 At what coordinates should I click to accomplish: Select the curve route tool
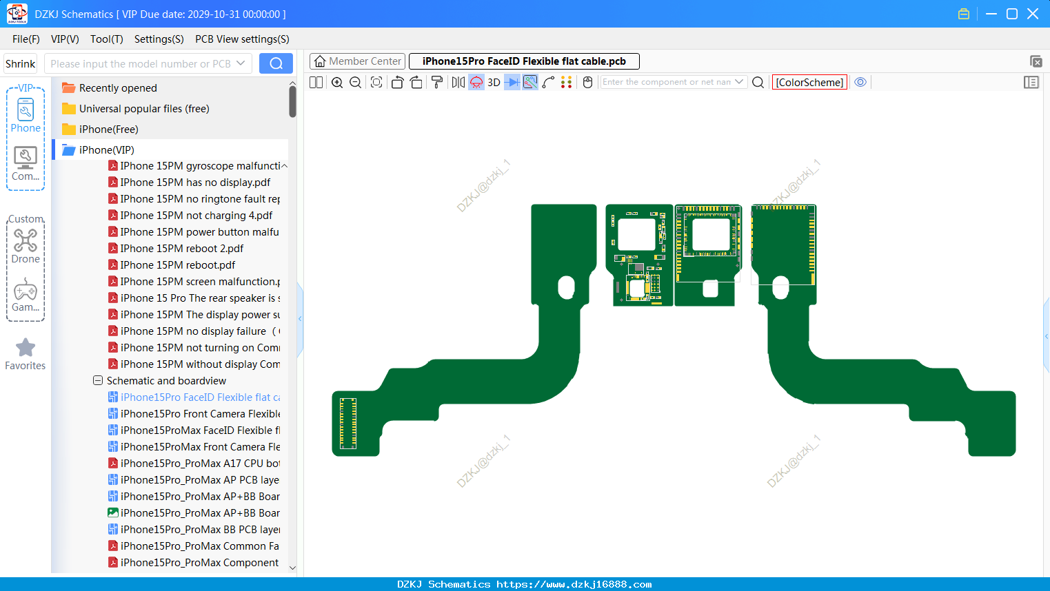click(x=548, y=82)
